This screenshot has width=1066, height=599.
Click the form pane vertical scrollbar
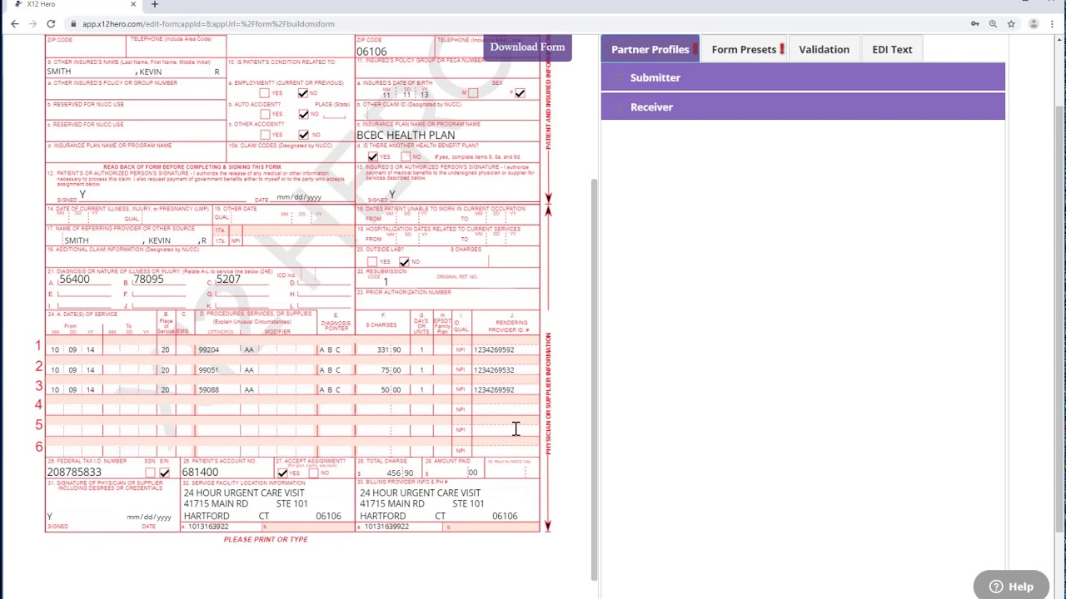(594, 379)
